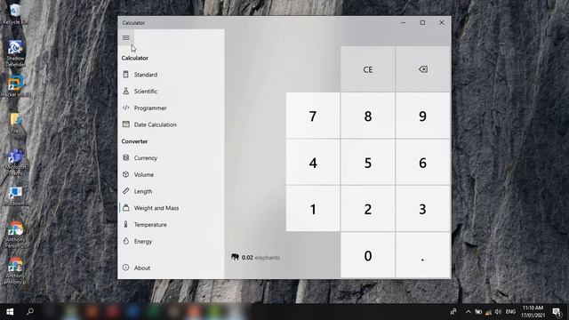Tap the number 5 key
This screenshot has height=320, width=569.
[x=367, y=163]
